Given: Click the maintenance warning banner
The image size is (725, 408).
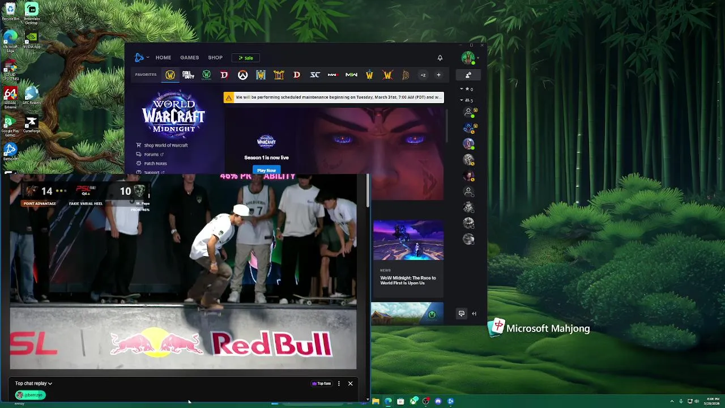Looking at the screenshot, I should click(x=334, y=97).
